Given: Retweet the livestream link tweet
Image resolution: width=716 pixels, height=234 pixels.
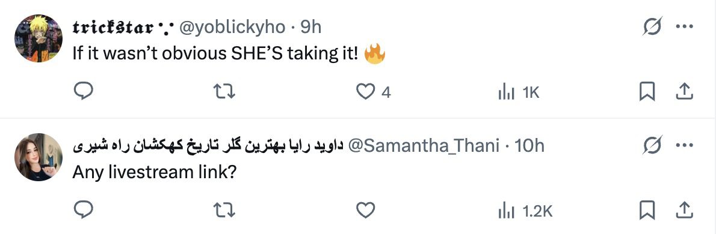Looking at the screenshot, I should pos(224,211).
